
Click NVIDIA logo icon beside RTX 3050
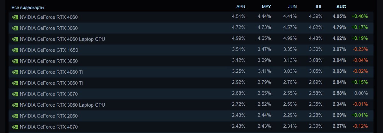pyautogui.click(x=15, y=61)
